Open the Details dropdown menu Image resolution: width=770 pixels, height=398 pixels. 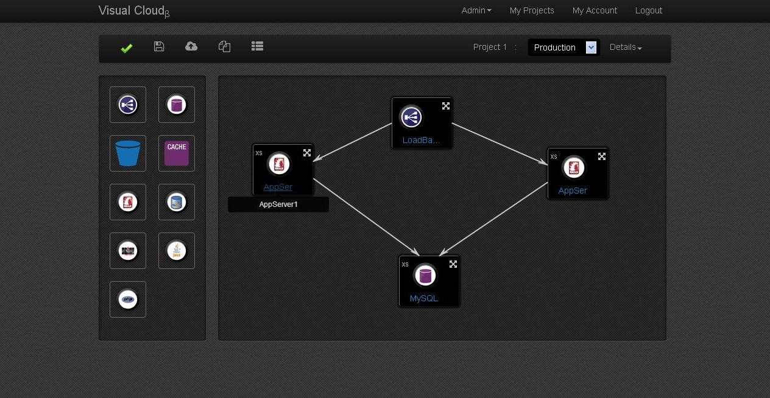(626, 47)
